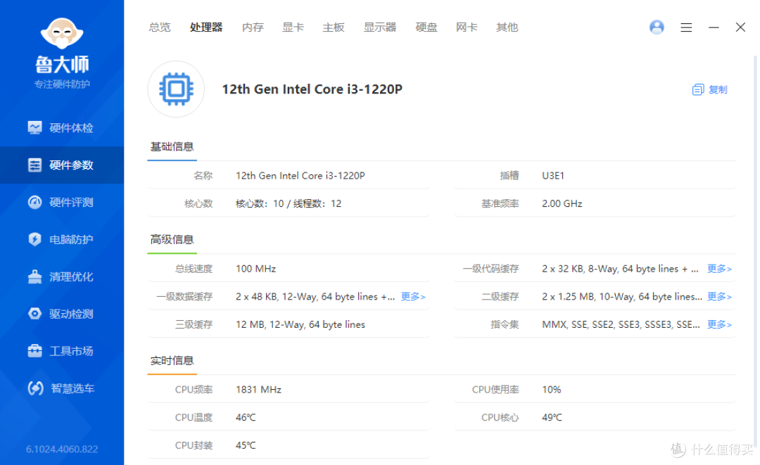The height and width of the screenshot is (465, 760).
Task: Open 硬件评测 benchmark section
Action: (x=61, y=203)
